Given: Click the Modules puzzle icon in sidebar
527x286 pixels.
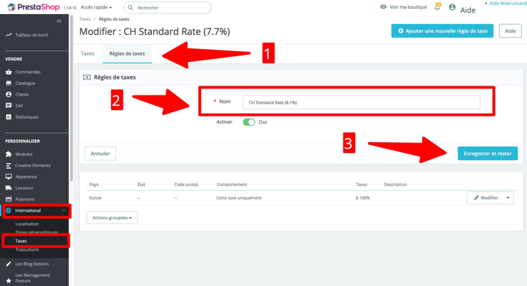Looking at the screenshot, I should coord(9,154).
